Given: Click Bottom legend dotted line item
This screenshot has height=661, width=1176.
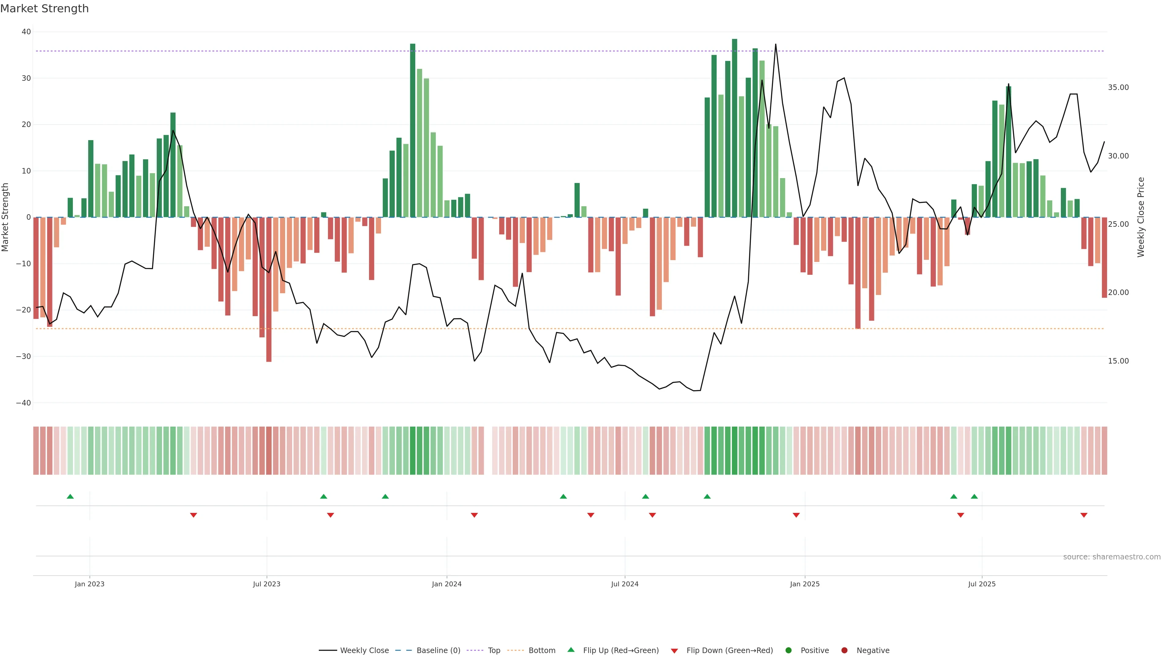Looking at the screenshot, I should pyautogui.click(x=515, y=650).
